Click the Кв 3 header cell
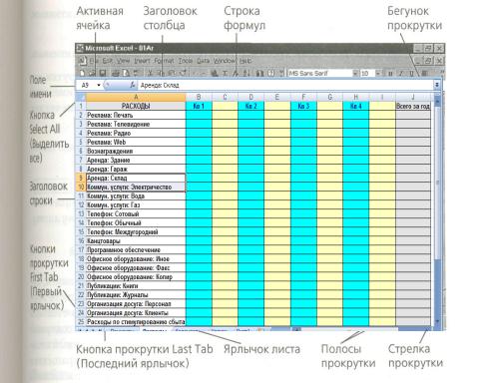This screenshot has width=489, height=383. [x=303, y=106]
